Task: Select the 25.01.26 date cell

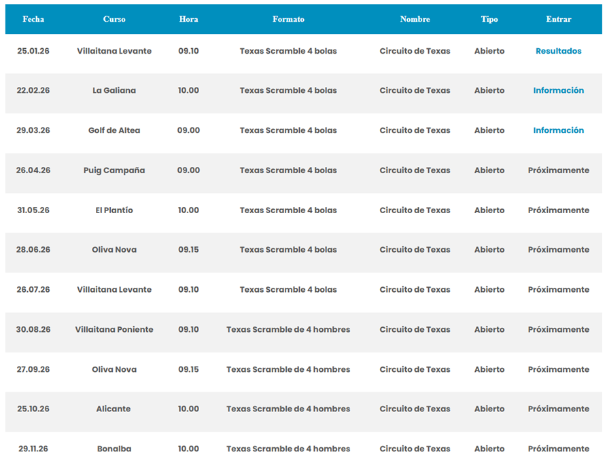Action: coord(33,51)
